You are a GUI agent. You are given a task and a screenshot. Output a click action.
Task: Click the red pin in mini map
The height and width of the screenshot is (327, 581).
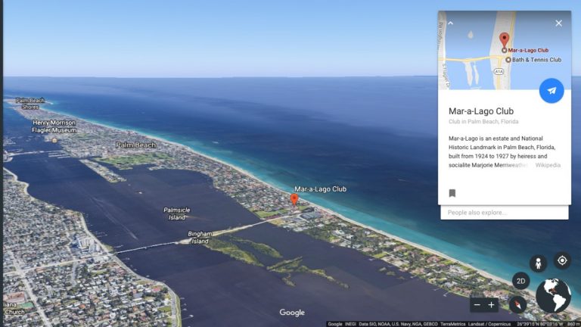pyautogui.click(x=504, y=39)
